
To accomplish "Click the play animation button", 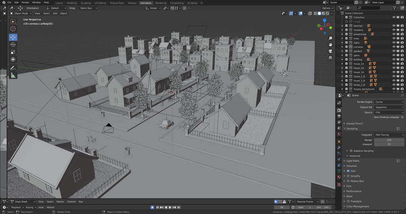I will (x=170, y=207).
